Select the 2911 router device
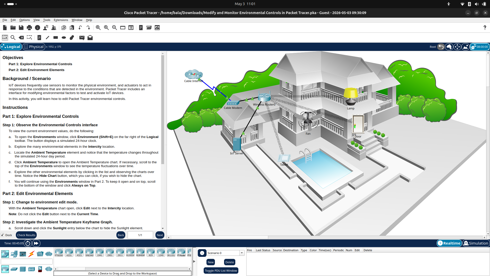The image size is (490, 276). [x=120, y=252]
